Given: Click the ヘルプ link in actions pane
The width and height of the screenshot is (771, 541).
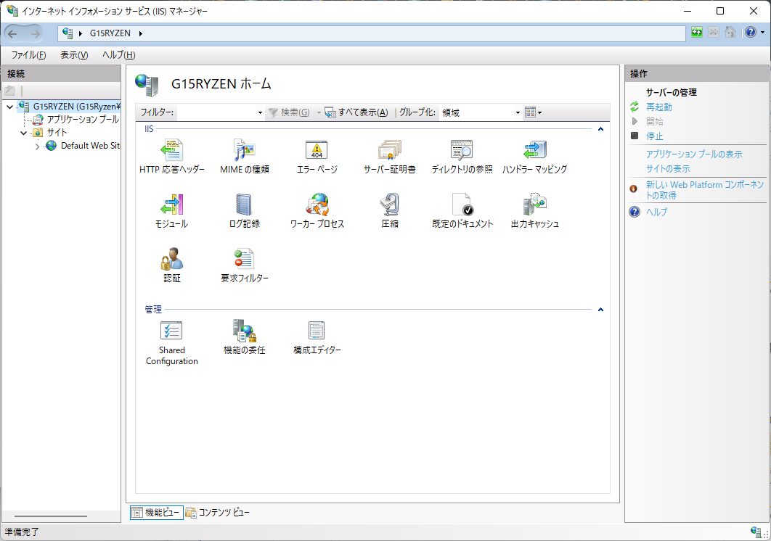Looking at the screenshot, I should [x=656, y=212].
